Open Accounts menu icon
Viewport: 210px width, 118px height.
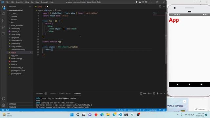click(3, 99)
